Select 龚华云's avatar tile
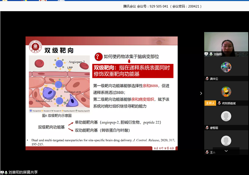The image size is (249, 175). tap(226, 68)
